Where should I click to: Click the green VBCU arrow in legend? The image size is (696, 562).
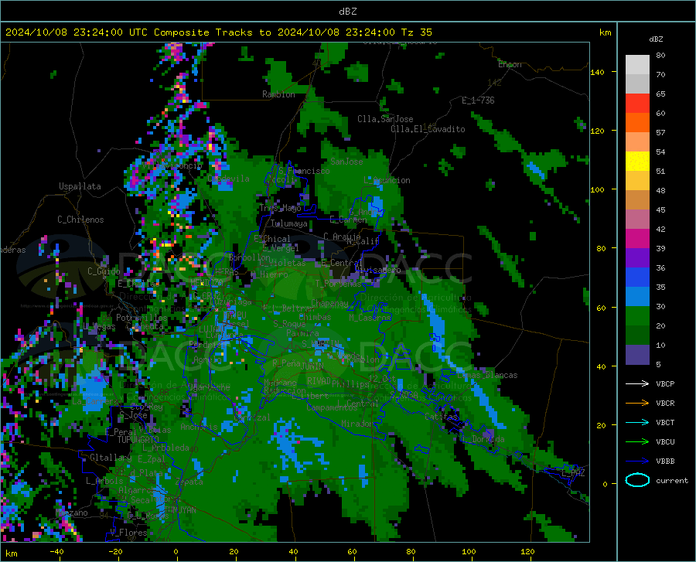pyautogui.click(x=637, y=441)
